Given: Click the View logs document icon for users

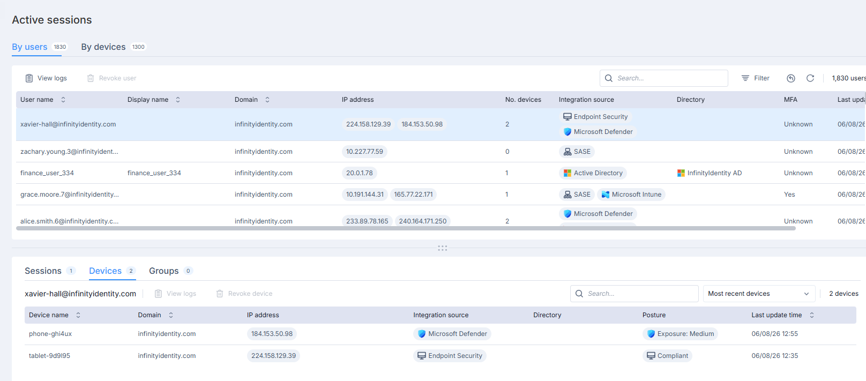Looking at the screenshot, I should (x=29, y=78).
